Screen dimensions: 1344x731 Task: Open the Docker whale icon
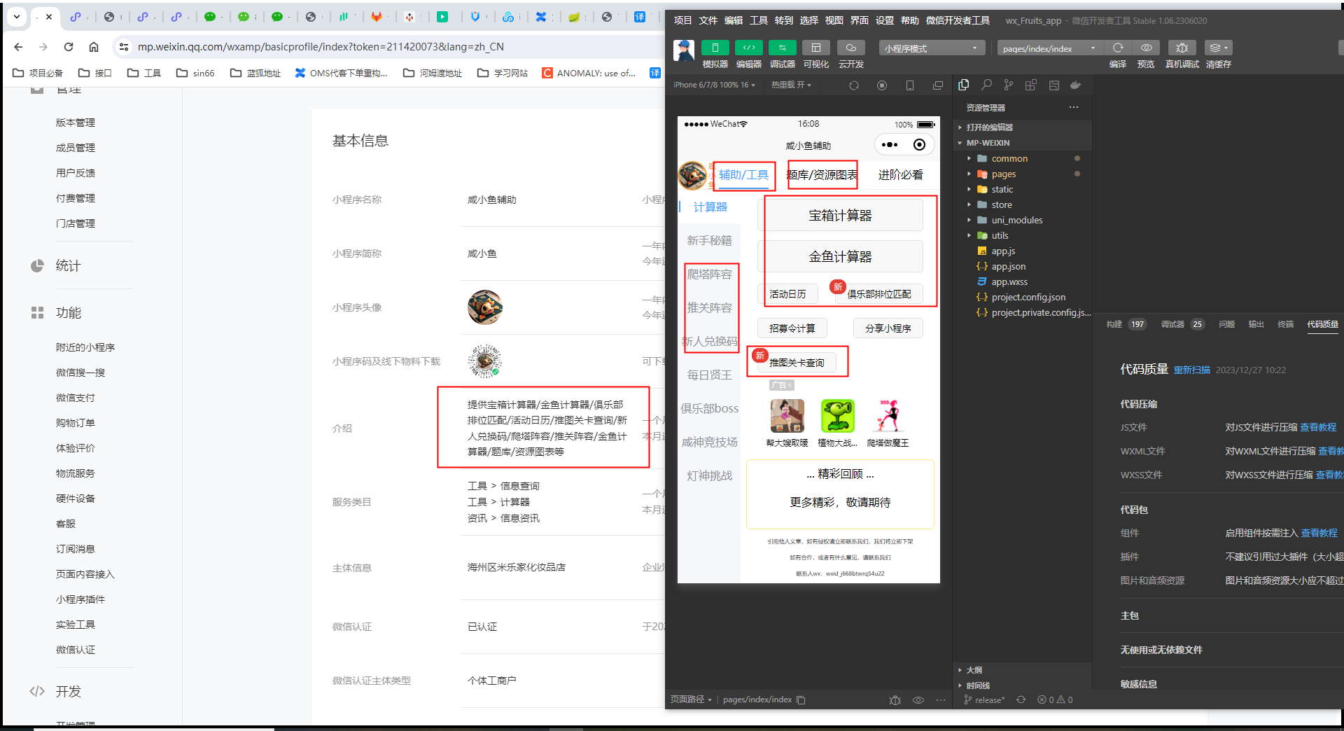coord(1076,85)
